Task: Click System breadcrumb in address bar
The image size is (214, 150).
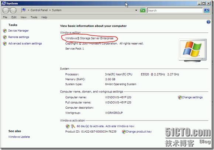Action: pos(57,10)
